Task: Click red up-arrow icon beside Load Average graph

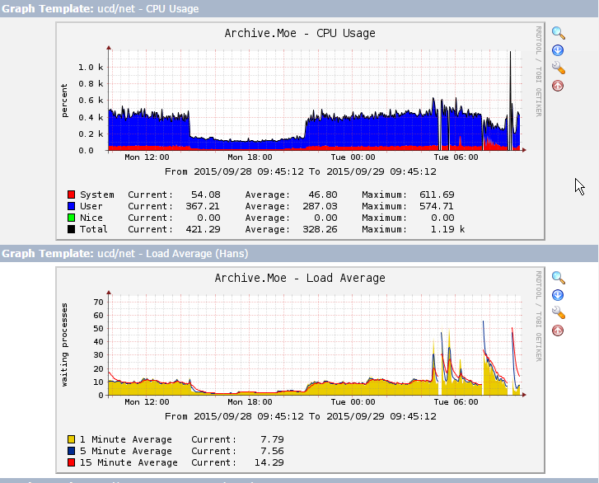Action: (558, 331)
